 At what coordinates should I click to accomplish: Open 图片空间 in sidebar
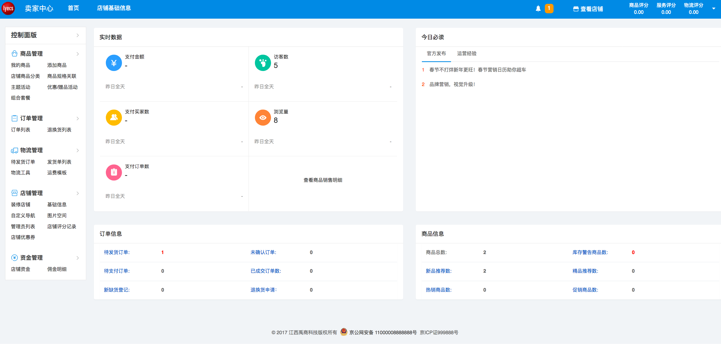pos(57,215)
